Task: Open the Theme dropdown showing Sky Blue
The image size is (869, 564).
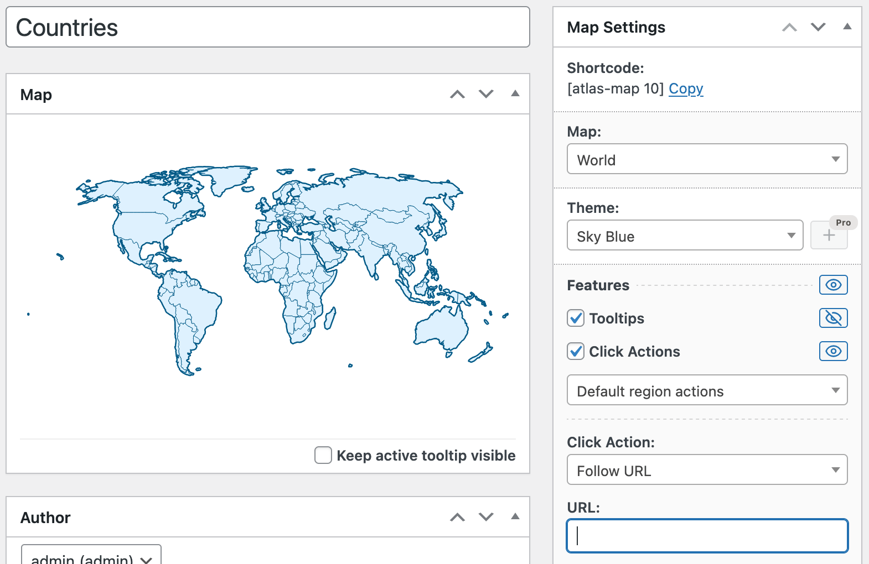Action: click(685, 236)
